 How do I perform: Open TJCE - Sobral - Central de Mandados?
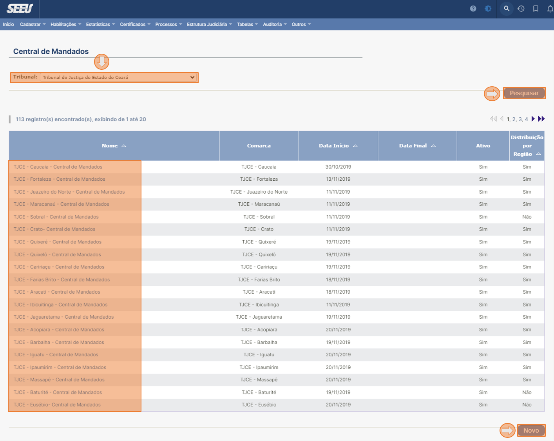(56, 217)
